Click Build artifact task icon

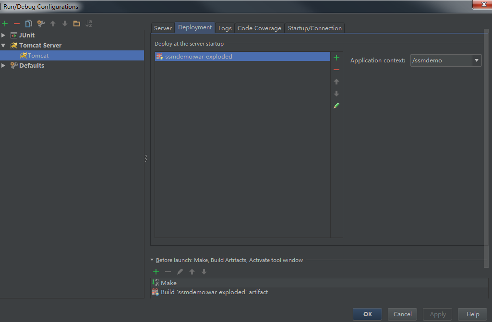click(x=156, y=292)
